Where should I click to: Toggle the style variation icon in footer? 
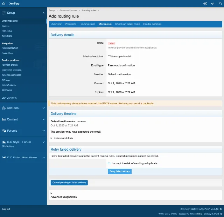(221, 209)
